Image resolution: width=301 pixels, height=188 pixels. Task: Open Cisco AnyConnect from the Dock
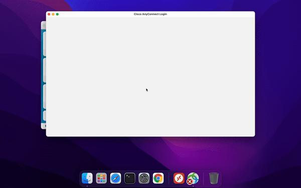click(193, 178)
